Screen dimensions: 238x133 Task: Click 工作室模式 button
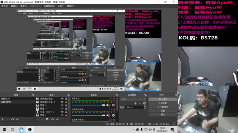click(x=162, y=107)
